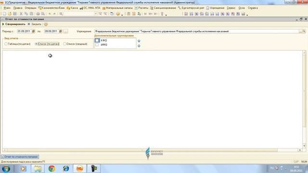Move grouping down with the lower arrow
Viewport: 308px width, 173px height.
click(x=139, y=46)
